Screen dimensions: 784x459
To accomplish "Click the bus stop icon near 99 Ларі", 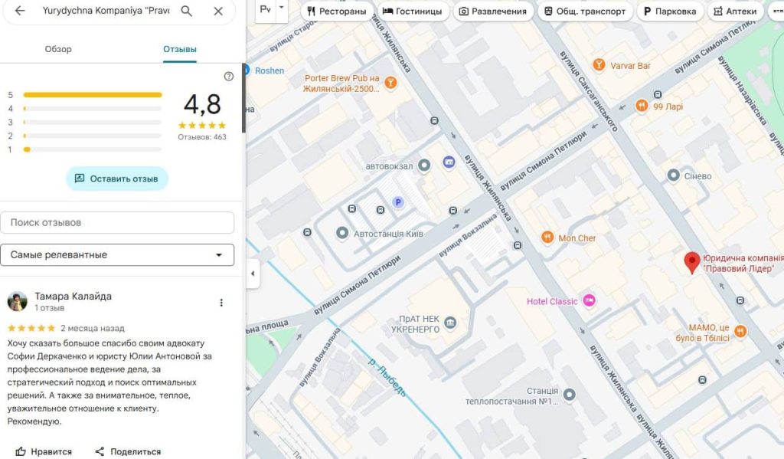I will click(658, 94).
